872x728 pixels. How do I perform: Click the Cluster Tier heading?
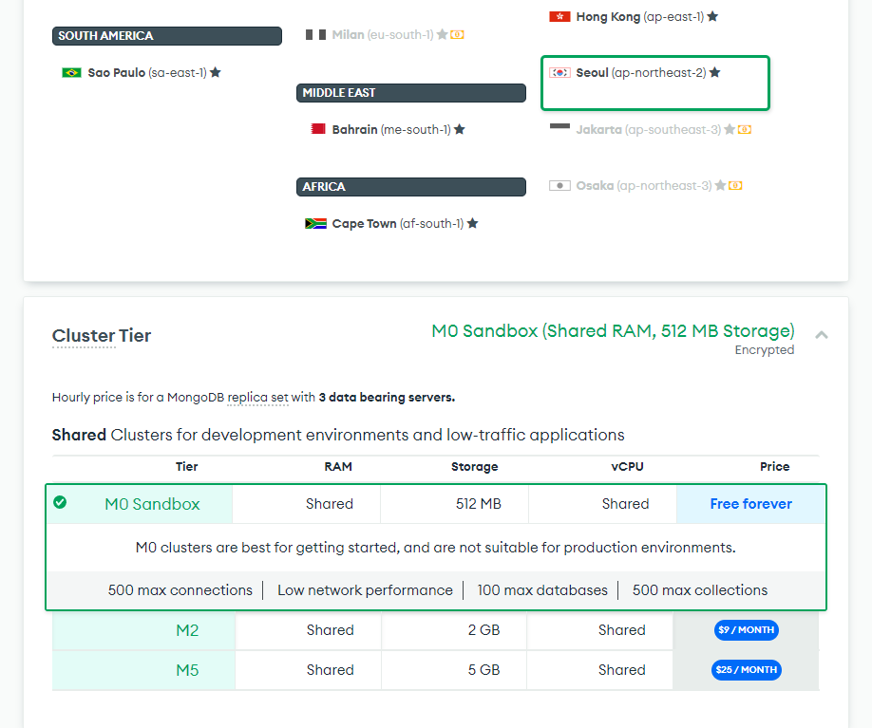click(x=102, y=336)
